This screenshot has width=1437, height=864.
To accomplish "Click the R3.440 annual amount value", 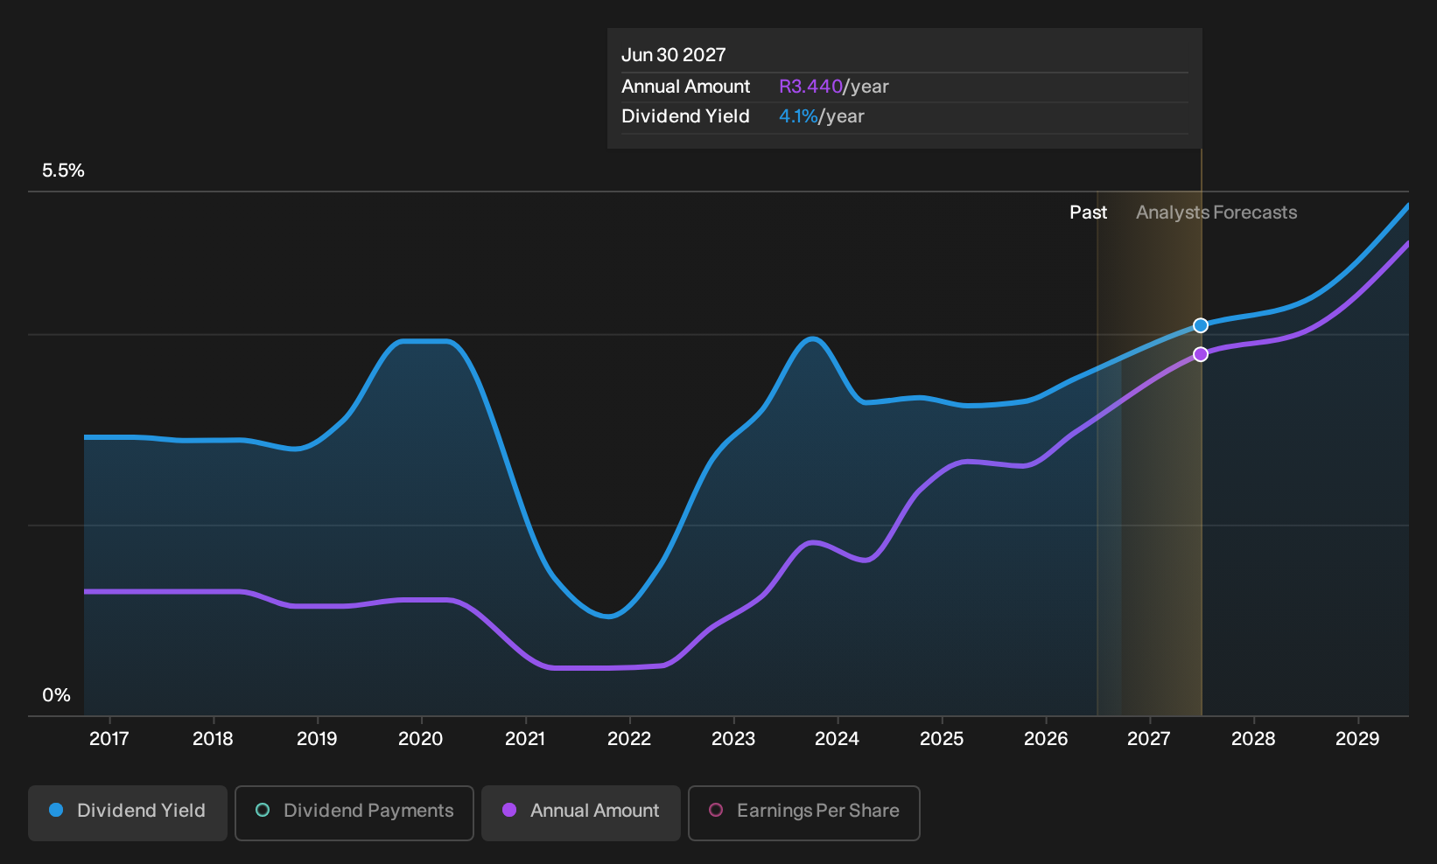I will [x=810, y=87].
